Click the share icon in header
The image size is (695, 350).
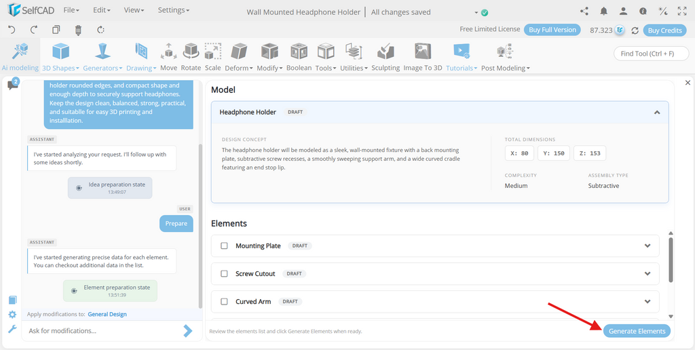click(584, 12)
